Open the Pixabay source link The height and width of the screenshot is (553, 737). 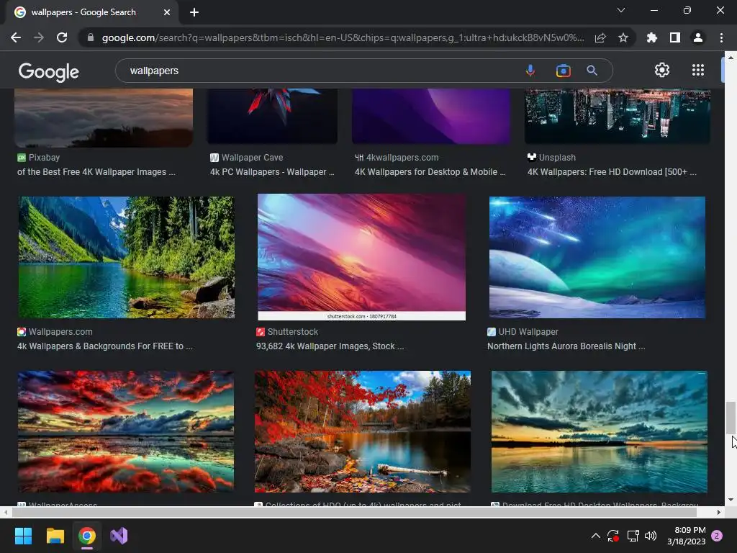(x=39, y=158)
